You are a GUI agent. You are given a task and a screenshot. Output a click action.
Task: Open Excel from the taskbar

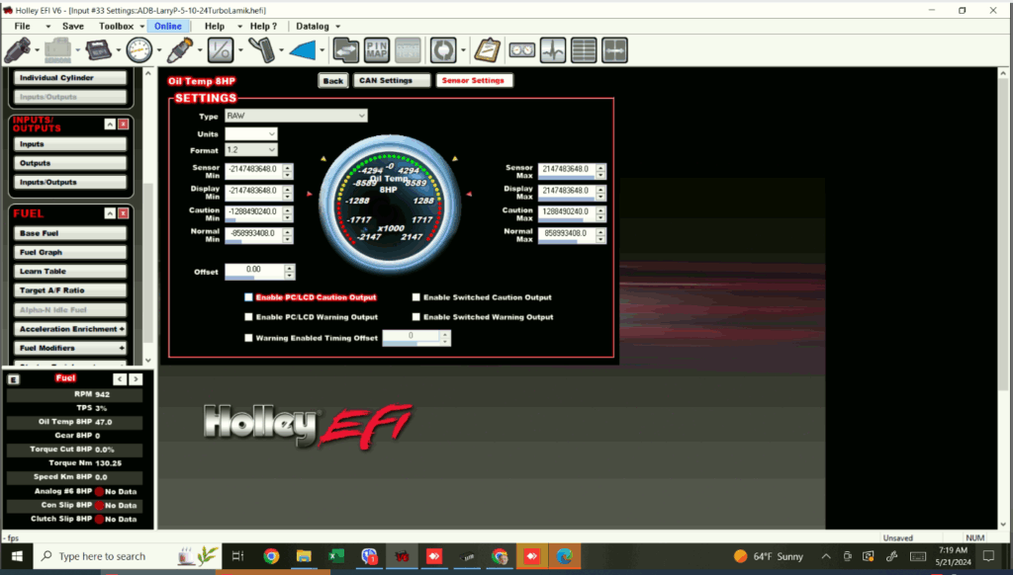[336, 556]
